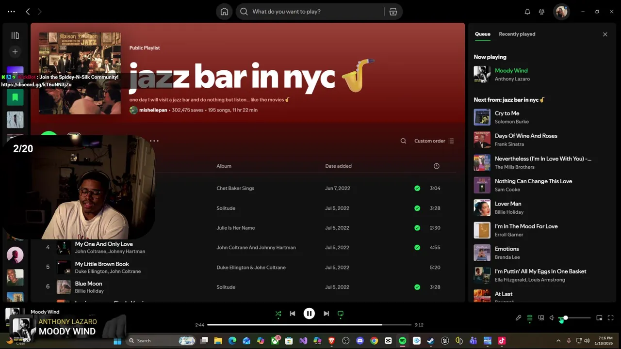Skip to the next track
The height and width of the screenshot is (349, 621).
point(326,314)
